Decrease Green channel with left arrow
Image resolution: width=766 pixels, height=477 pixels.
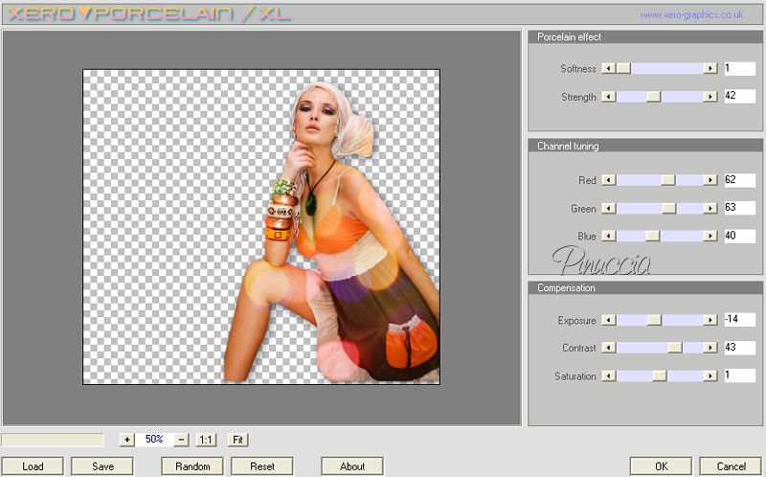point(607,208)
